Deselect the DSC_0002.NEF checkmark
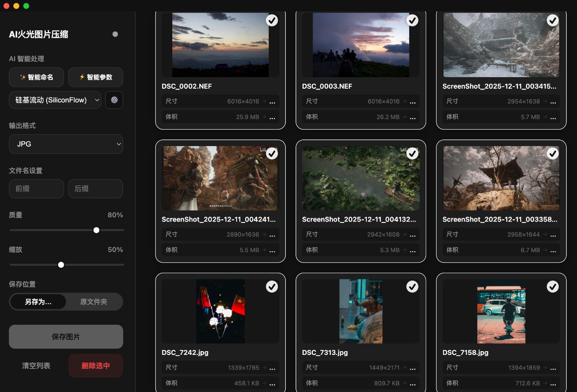This screenshot has height=392, width=577. (272, 20)
